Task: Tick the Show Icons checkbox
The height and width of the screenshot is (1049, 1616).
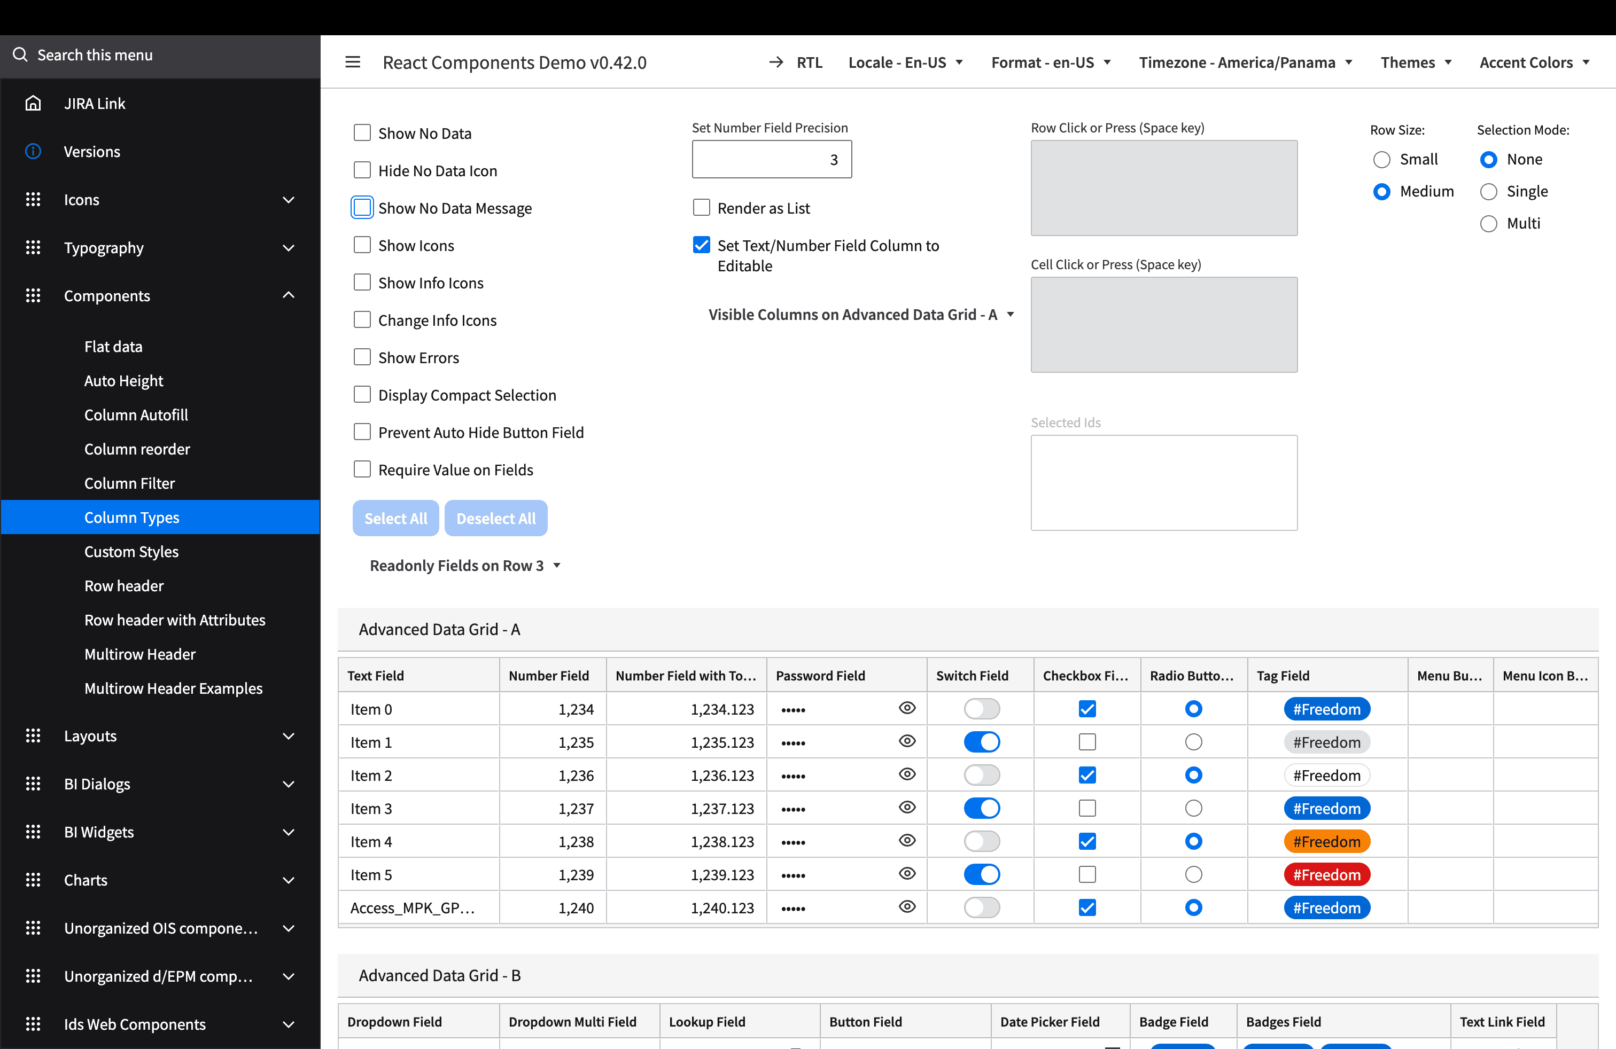Action: tap(362, 244)
